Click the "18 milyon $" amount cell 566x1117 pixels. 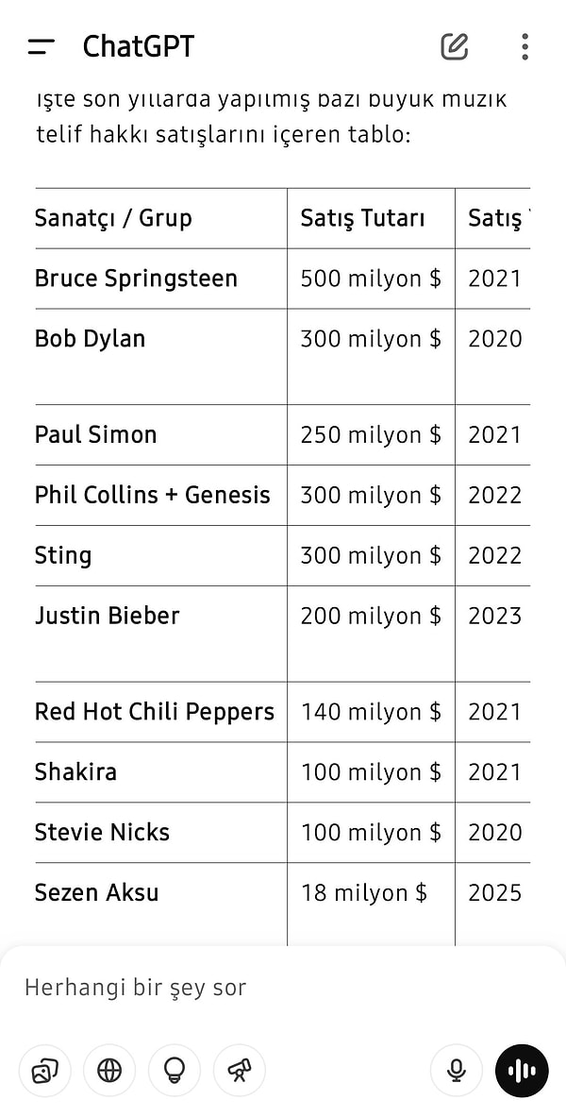364,892
